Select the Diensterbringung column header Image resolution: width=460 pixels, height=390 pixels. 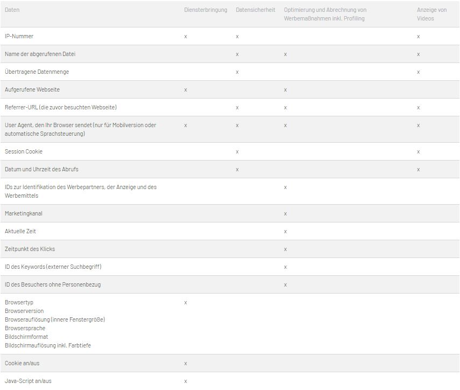coord(206,10)
